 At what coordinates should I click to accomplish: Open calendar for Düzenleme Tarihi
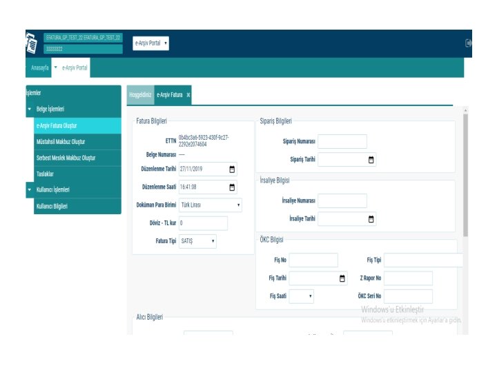click(x=232, y=169)
